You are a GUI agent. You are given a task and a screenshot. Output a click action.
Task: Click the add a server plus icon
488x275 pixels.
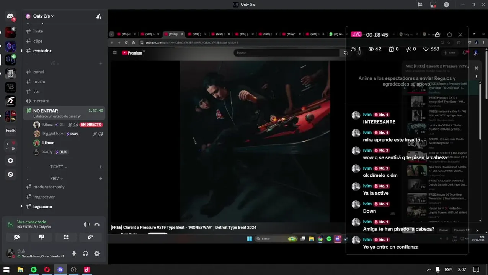click(10, 160)
